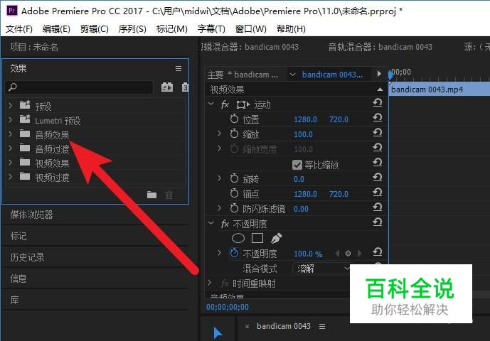Toggle the accelerated effects filter icon

167,87
